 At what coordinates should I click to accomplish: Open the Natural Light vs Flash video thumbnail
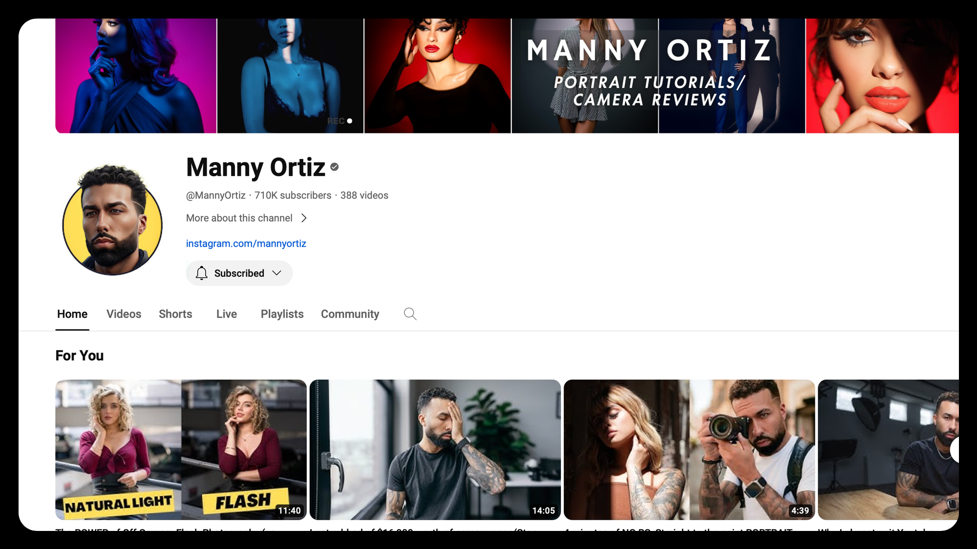click(x=181, y=449)
